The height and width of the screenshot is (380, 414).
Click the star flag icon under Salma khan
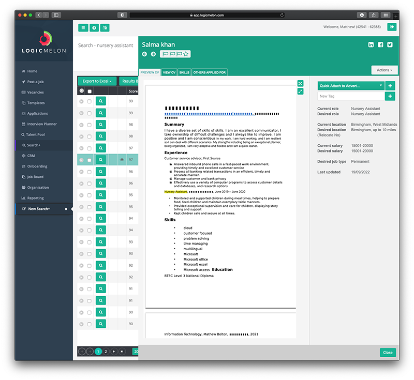(x=185, y=54)
